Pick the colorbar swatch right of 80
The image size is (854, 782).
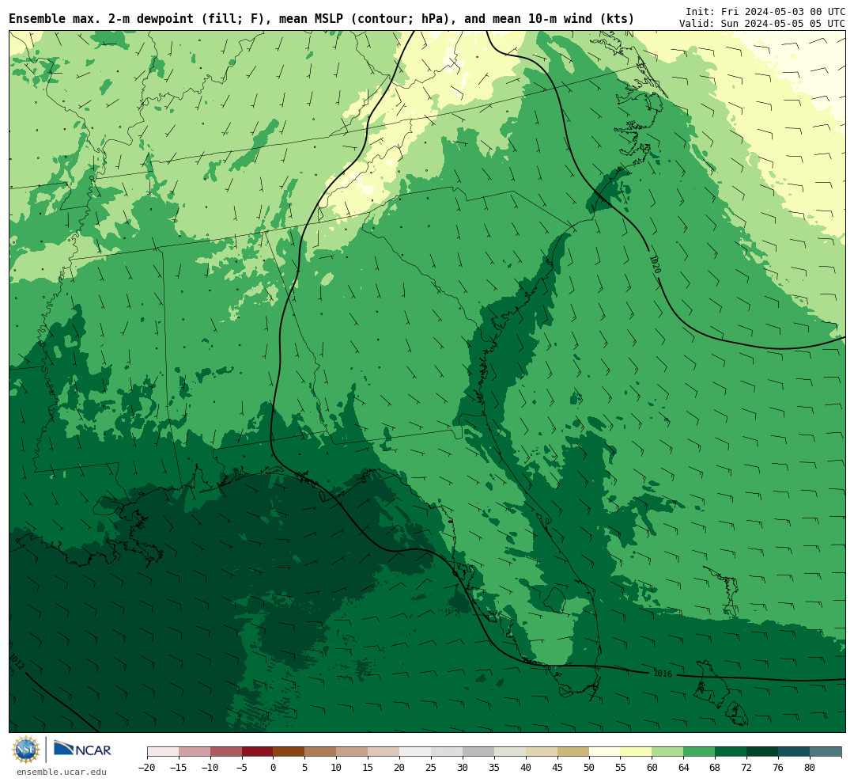(x=826, y=752)
